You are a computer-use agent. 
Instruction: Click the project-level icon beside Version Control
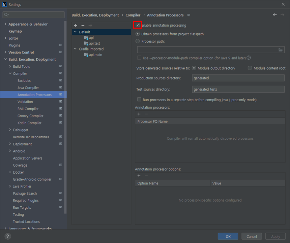tap(61, 52)
